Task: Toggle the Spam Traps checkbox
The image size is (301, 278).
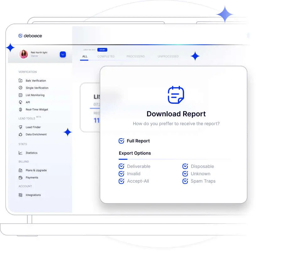Action: coord(185,181)
